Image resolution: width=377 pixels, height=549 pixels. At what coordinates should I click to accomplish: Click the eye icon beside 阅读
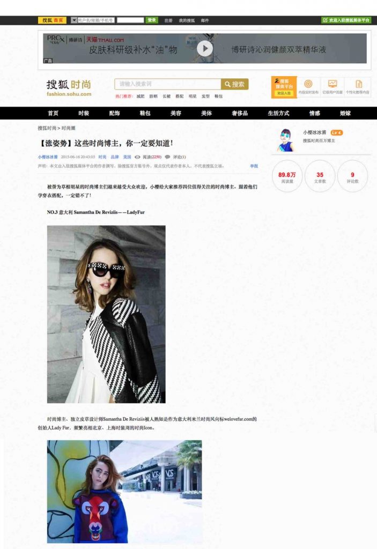pyautogui.click(x=137, y=157)
